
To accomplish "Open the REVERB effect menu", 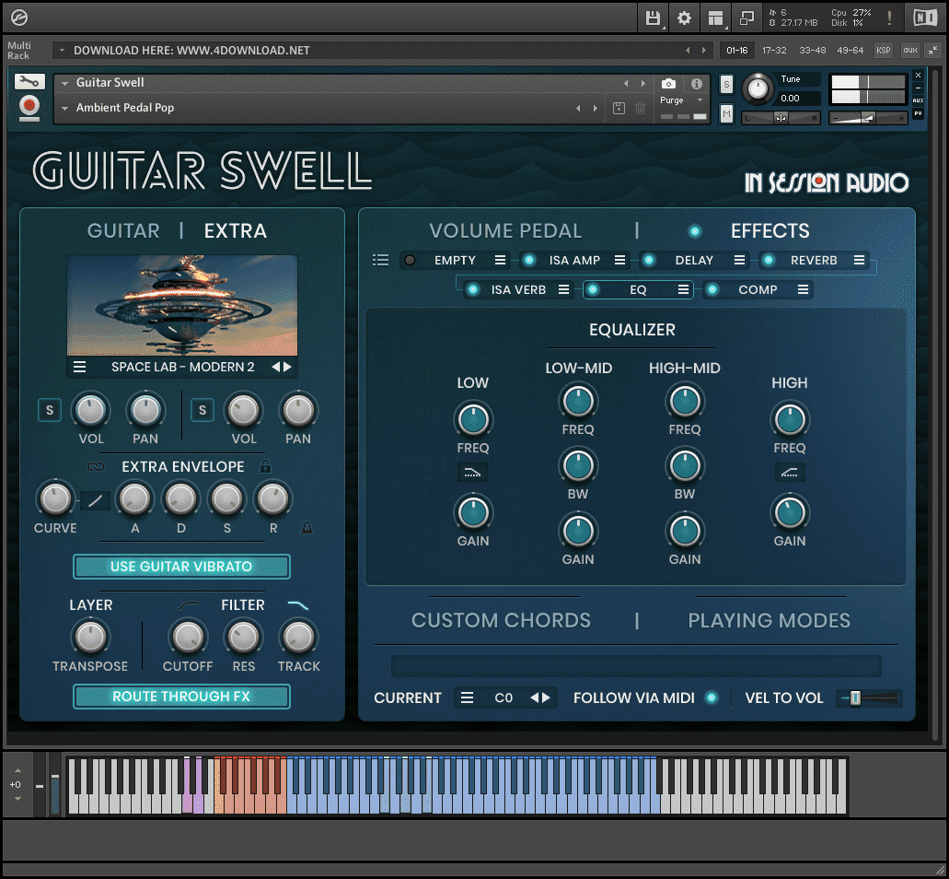I will [859, 261].
